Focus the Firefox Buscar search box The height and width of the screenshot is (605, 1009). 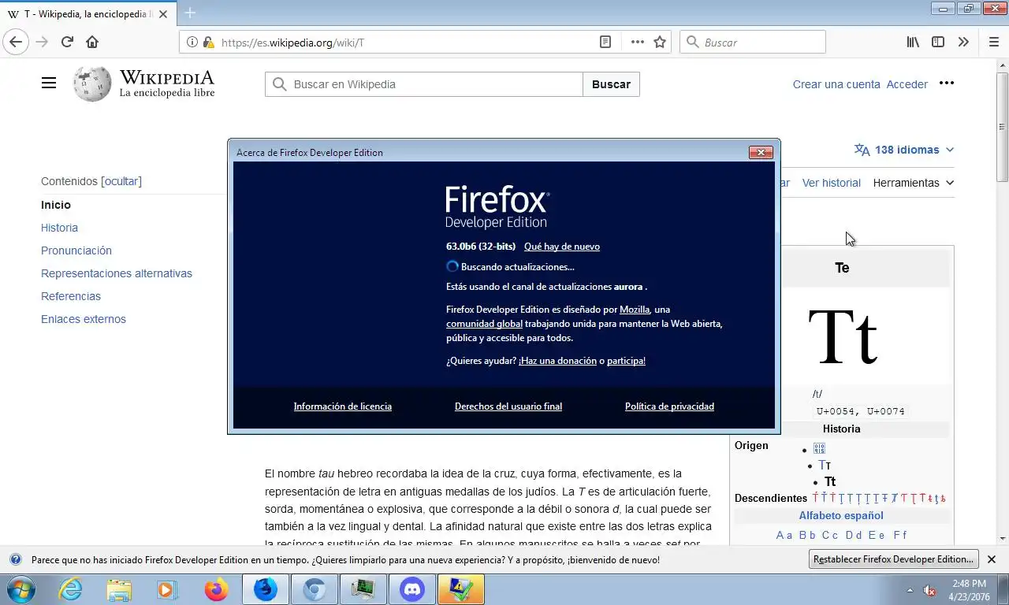(x=752, y=43)
